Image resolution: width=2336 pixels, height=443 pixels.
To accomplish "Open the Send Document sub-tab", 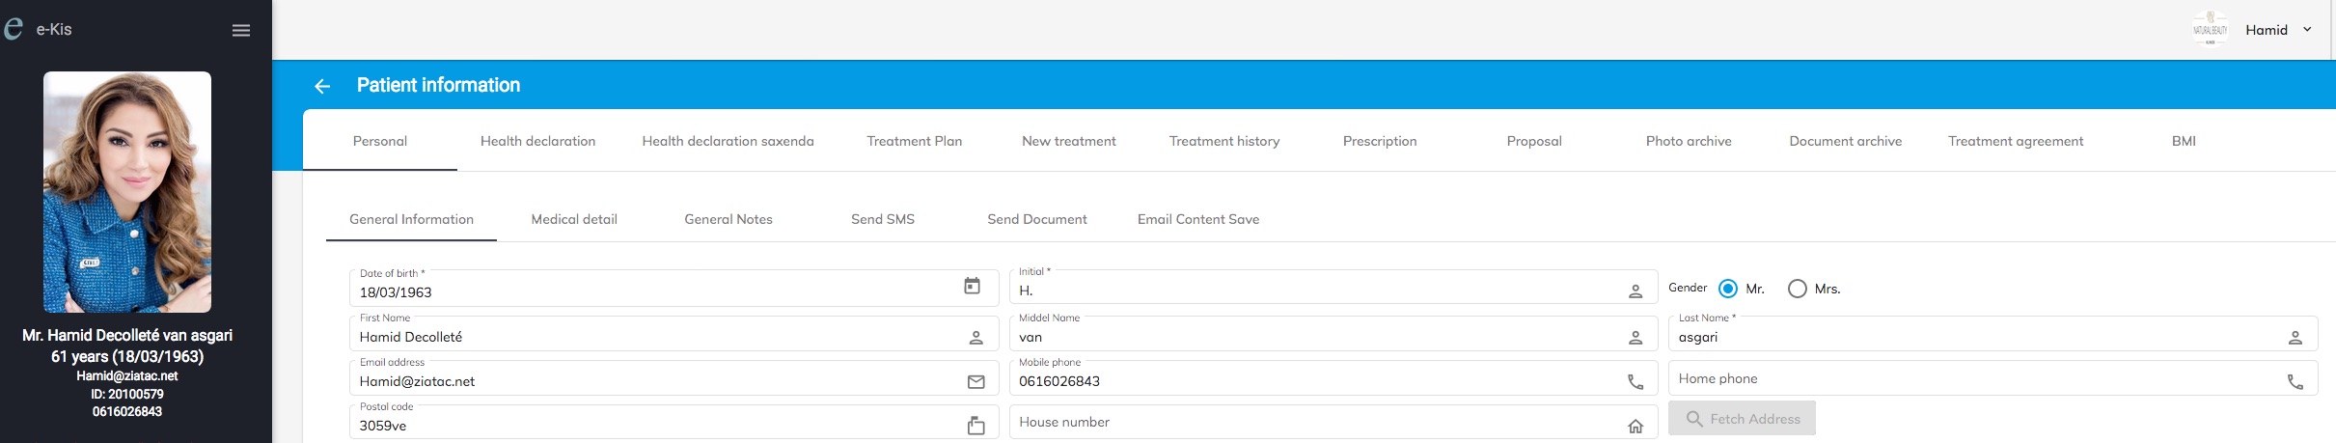I will tap(1037, 219).
